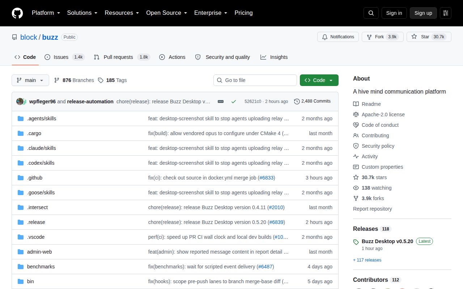
Task: Click the Contributing people icon
Action: coord(356,135)
